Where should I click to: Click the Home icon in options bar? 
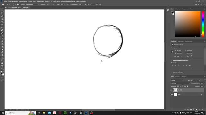coord(3,4)
